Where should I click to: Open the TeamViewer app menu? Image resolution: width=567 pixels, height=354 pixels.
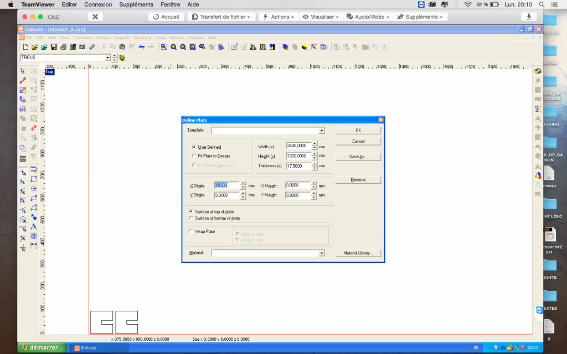click(x=38, y=4)
